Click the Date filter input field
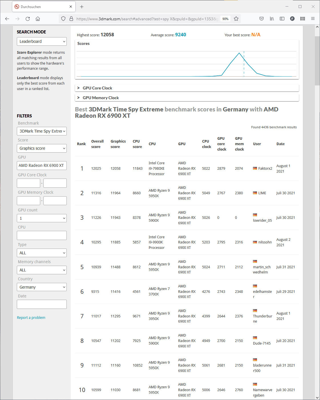 (x=42, y=304)
